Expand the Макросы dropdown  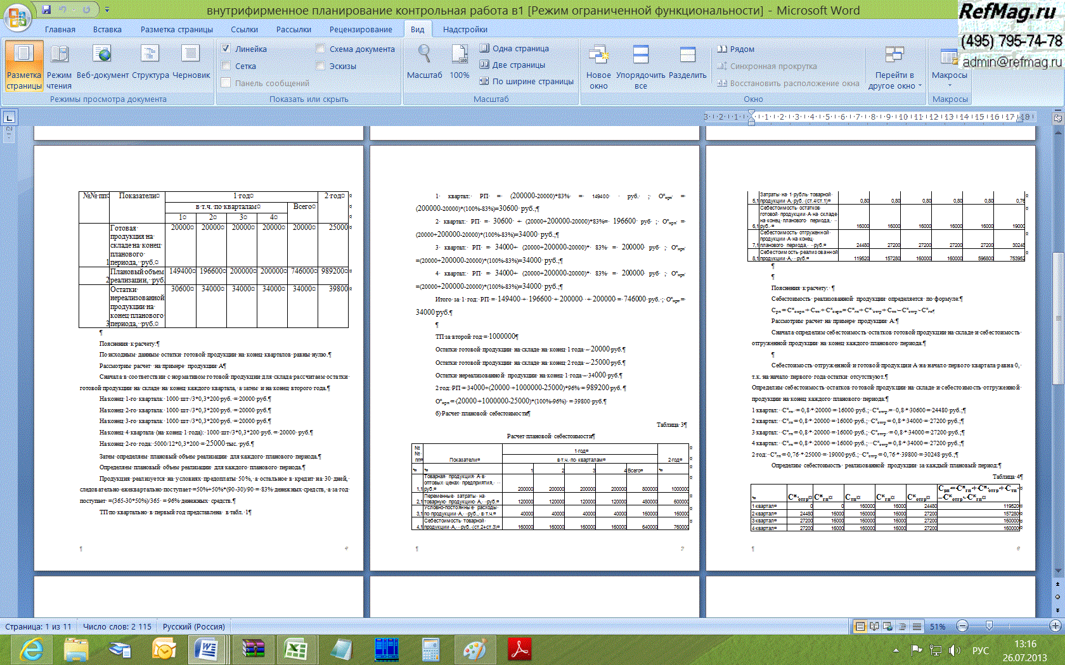point(949,84)
